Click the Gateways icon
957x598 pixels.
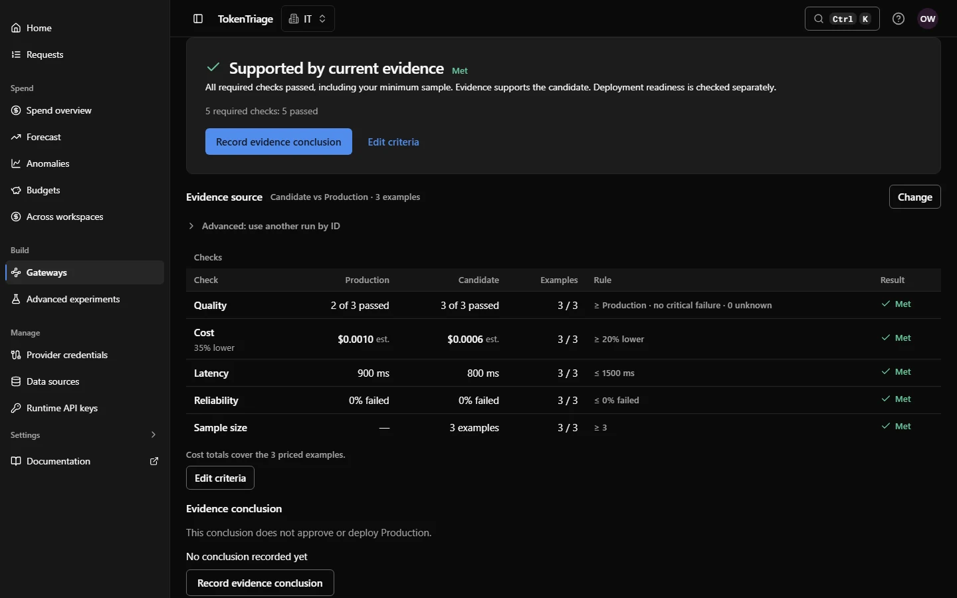(x=16, y=272)
